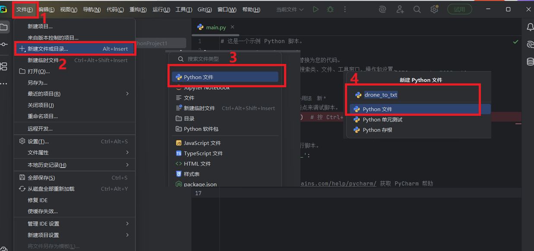Open the 文件(F) menu in the menu bar
The height and width of the screenshot is (251, 534).
click(x=25, y=10)
